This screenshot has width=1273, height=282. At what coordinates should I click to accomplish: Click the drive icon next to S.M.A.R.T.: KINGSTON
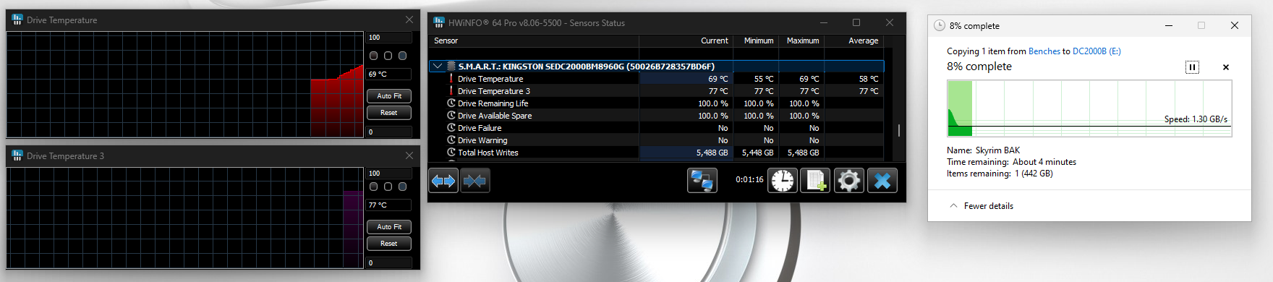(451, 66)
